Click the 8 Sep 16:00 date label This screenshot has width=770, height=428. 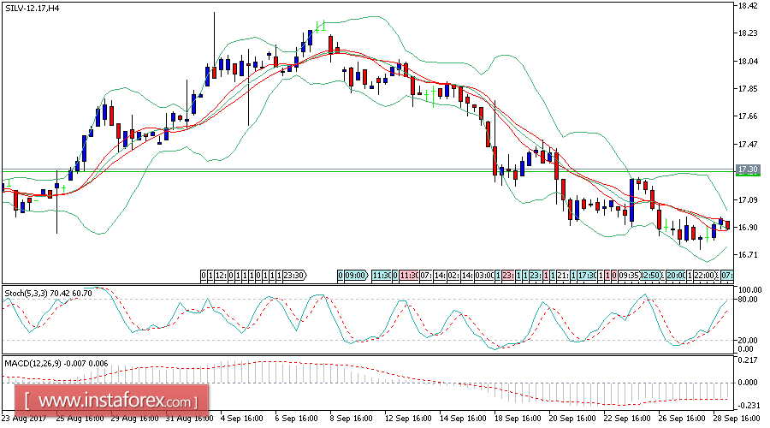pyautogui.click(x=352, y=419)
